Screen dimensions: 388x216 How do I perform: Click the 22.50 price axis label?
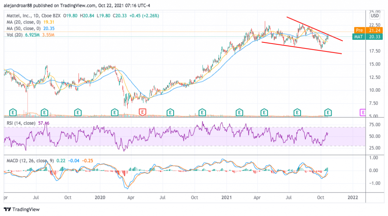pyautogui.click(x=375, y=25)
